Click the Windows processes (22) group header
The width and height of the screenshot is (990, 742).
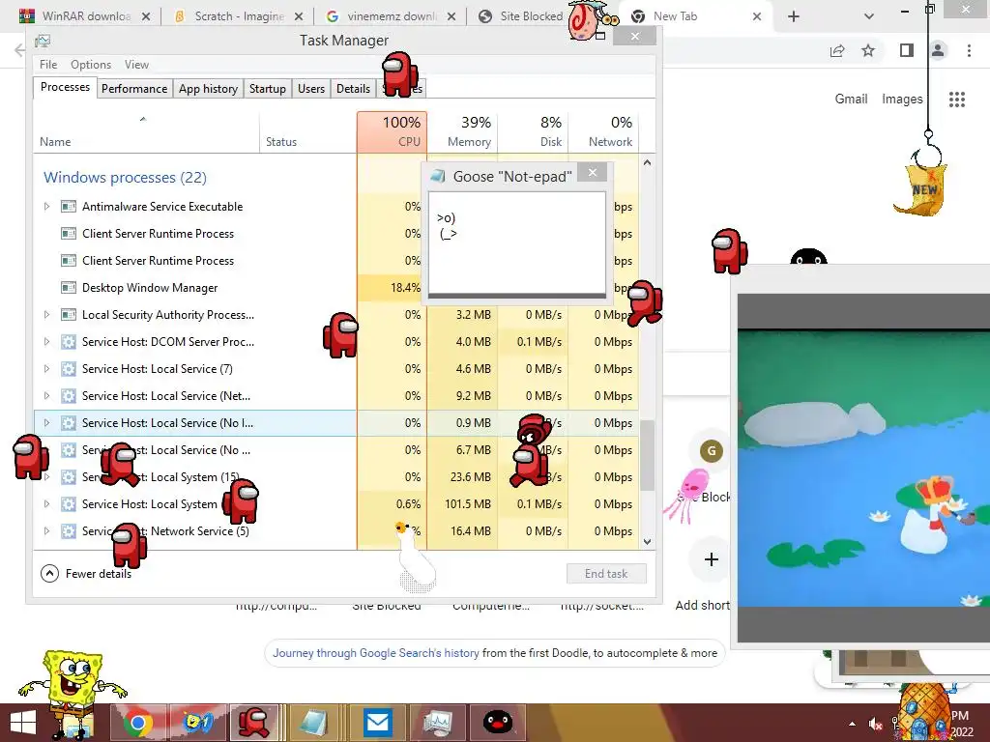(125, 178)
